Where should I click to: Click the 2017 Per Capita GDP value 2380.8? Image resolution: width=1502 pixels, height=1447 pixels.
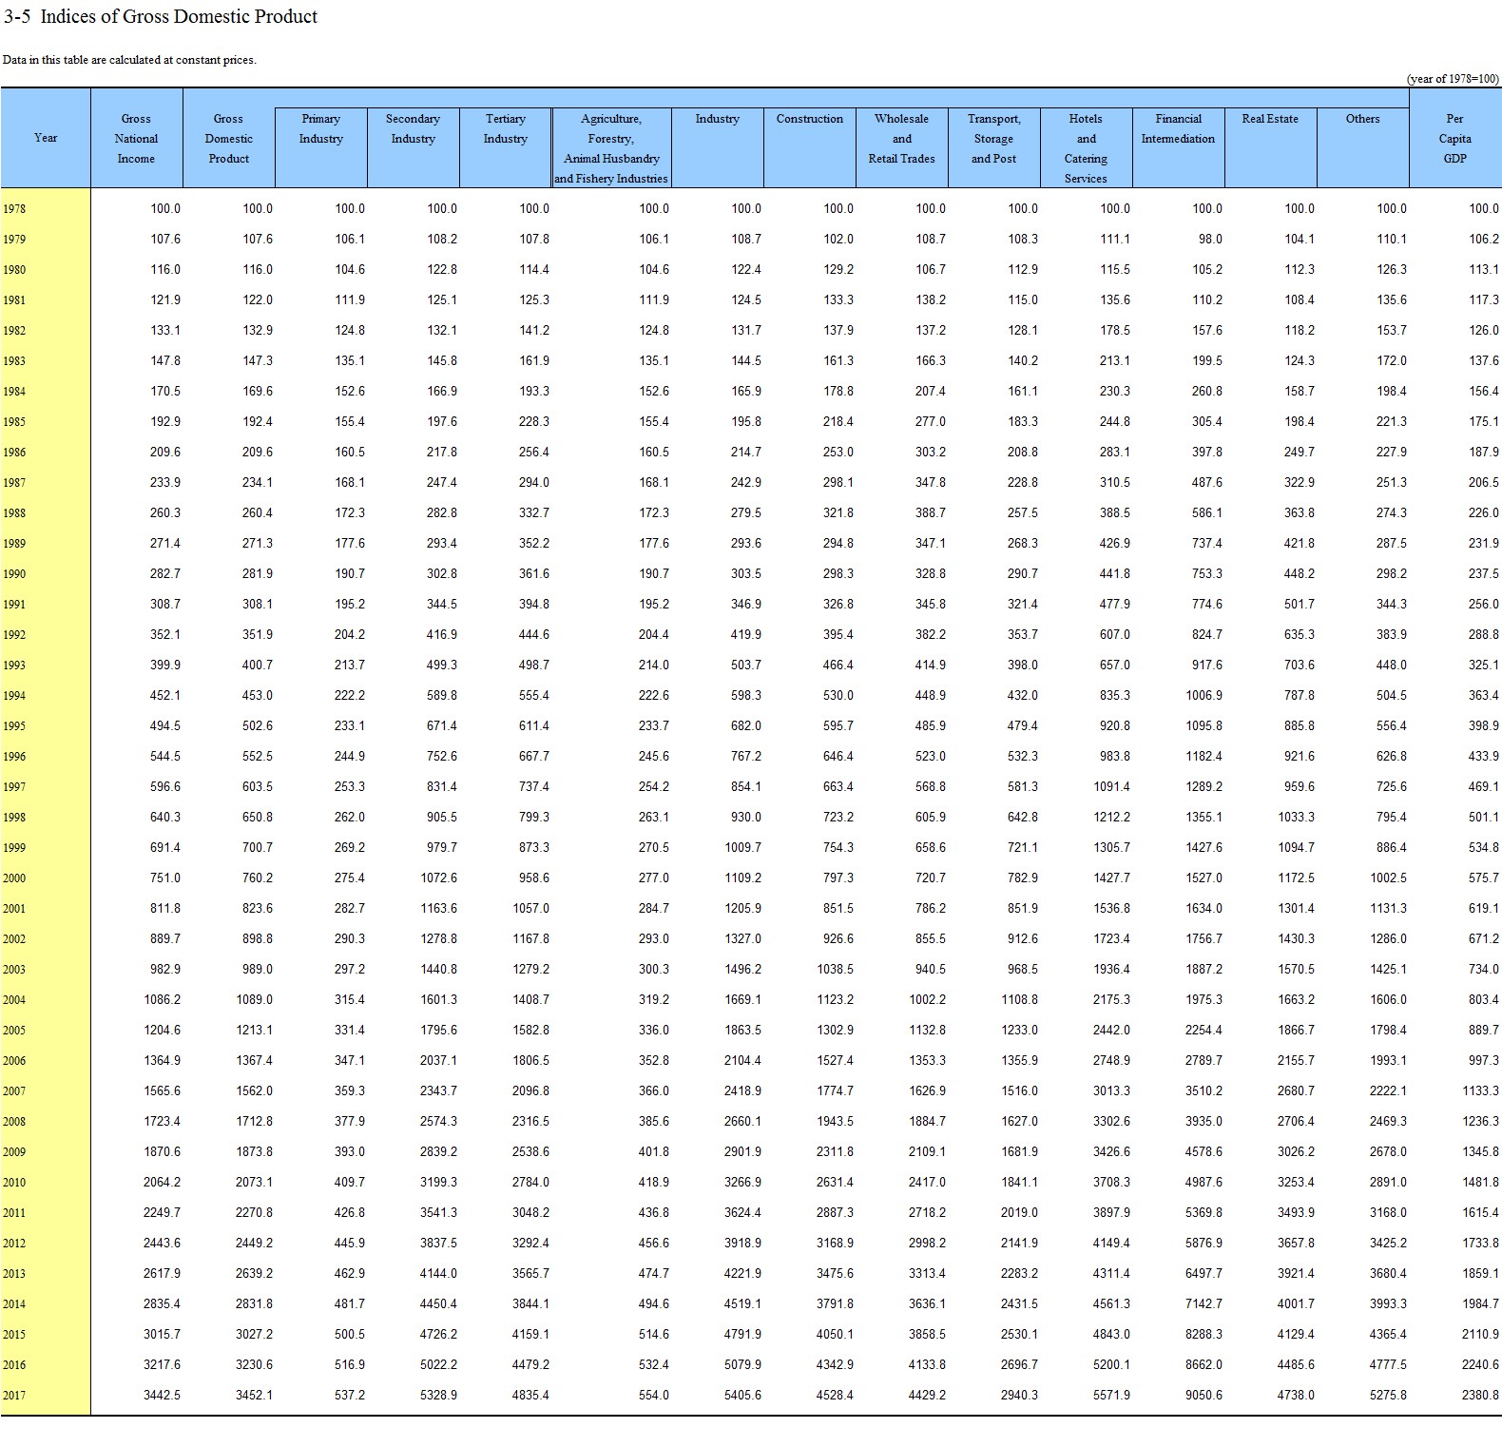point(1480,1395)
